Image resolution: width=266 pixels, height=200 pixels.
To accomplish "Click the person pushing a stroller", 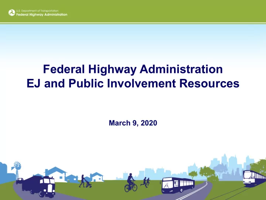I will pos(85,181).
